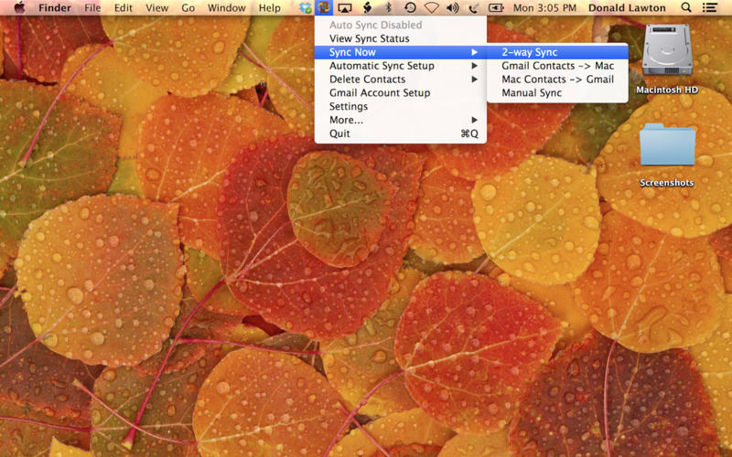Open the Edit menu

click(124, 8)
